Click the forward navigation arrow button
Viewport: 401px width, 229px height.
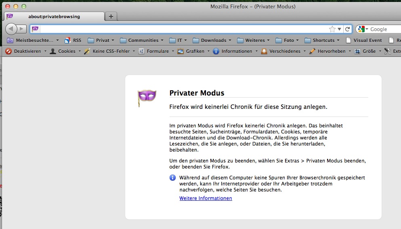click(22, 29)
